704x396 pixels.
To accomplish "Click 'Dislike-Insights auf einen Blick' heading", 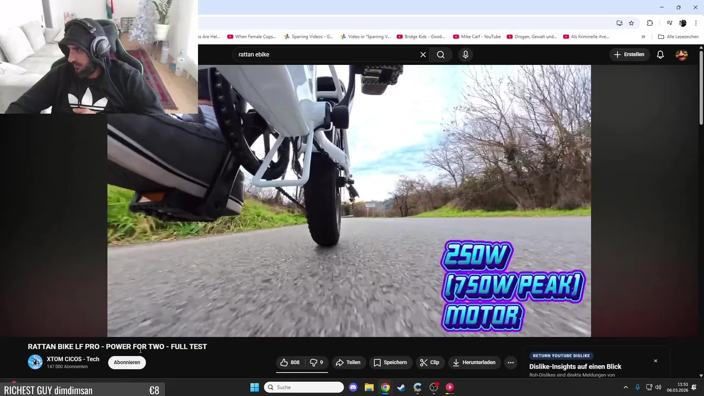I will click(x=575, y=366).
